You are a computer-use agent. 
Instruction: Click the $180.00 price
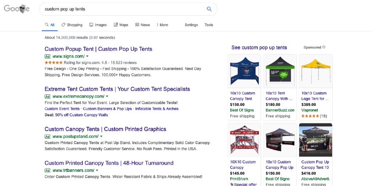(x=273, y=104)
